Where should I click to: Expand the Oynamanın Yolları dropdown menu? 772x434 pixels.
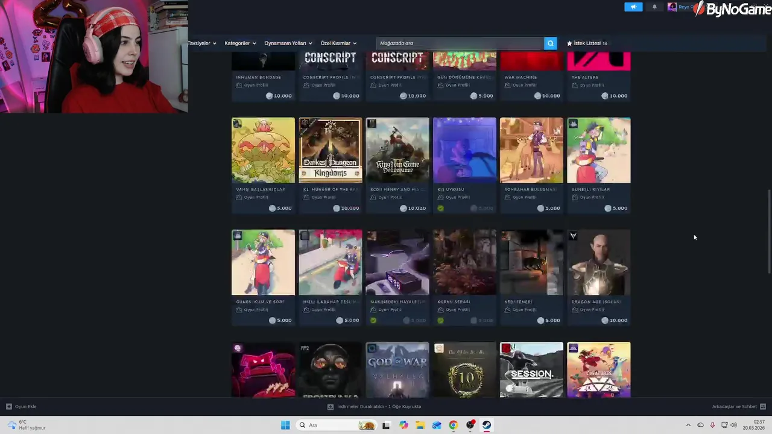pos(288,43)
